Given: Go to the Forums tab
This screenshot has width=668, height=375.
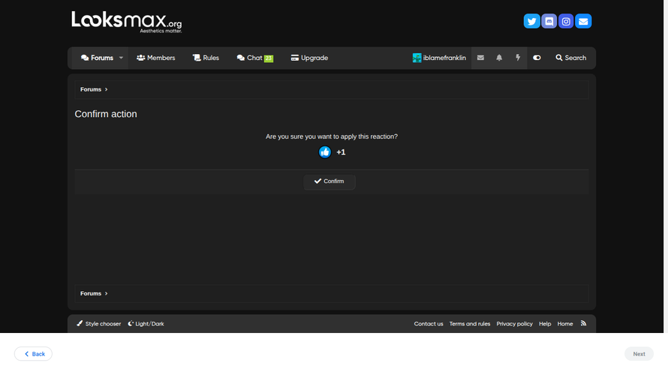Looking at the screenshot, I should point(97,58).
